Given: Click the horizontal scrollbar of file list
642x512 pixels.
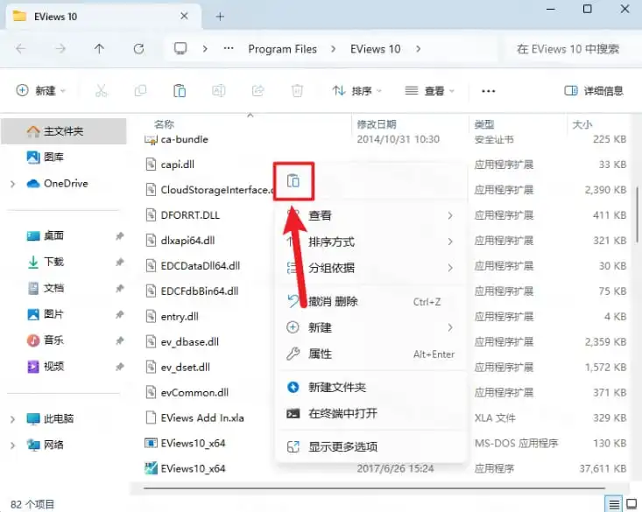Looking at the screenshot, I should point(374,487).
